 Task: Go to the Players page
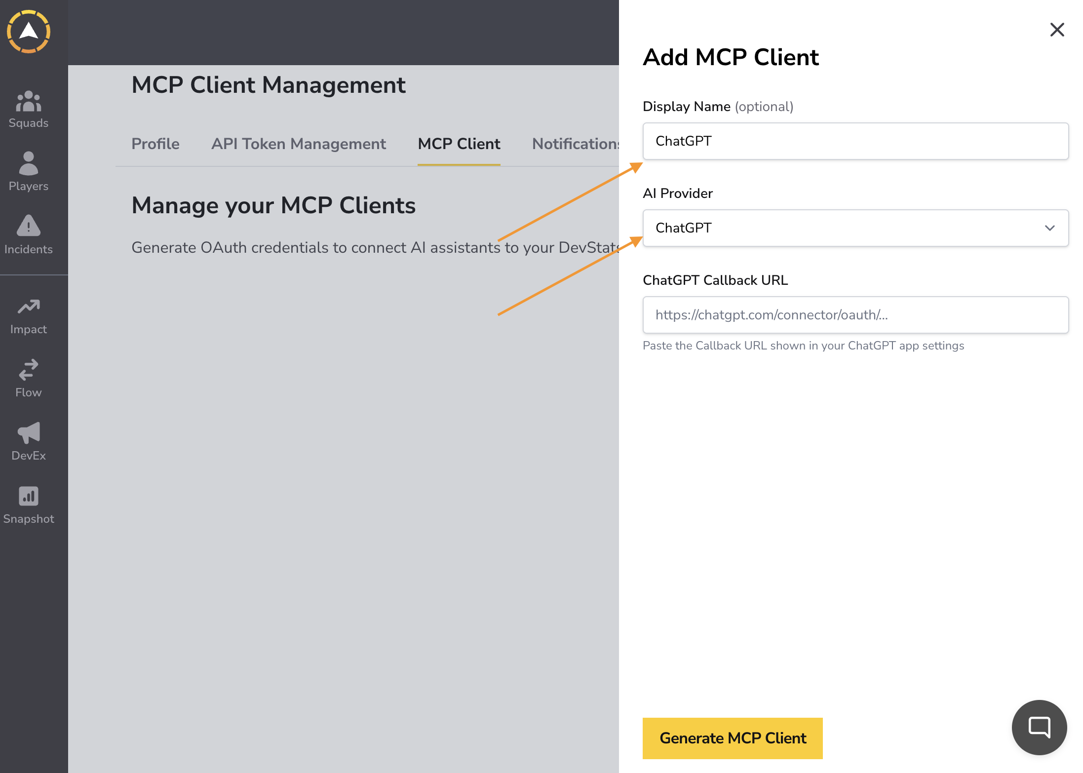[x=29, y=172]
